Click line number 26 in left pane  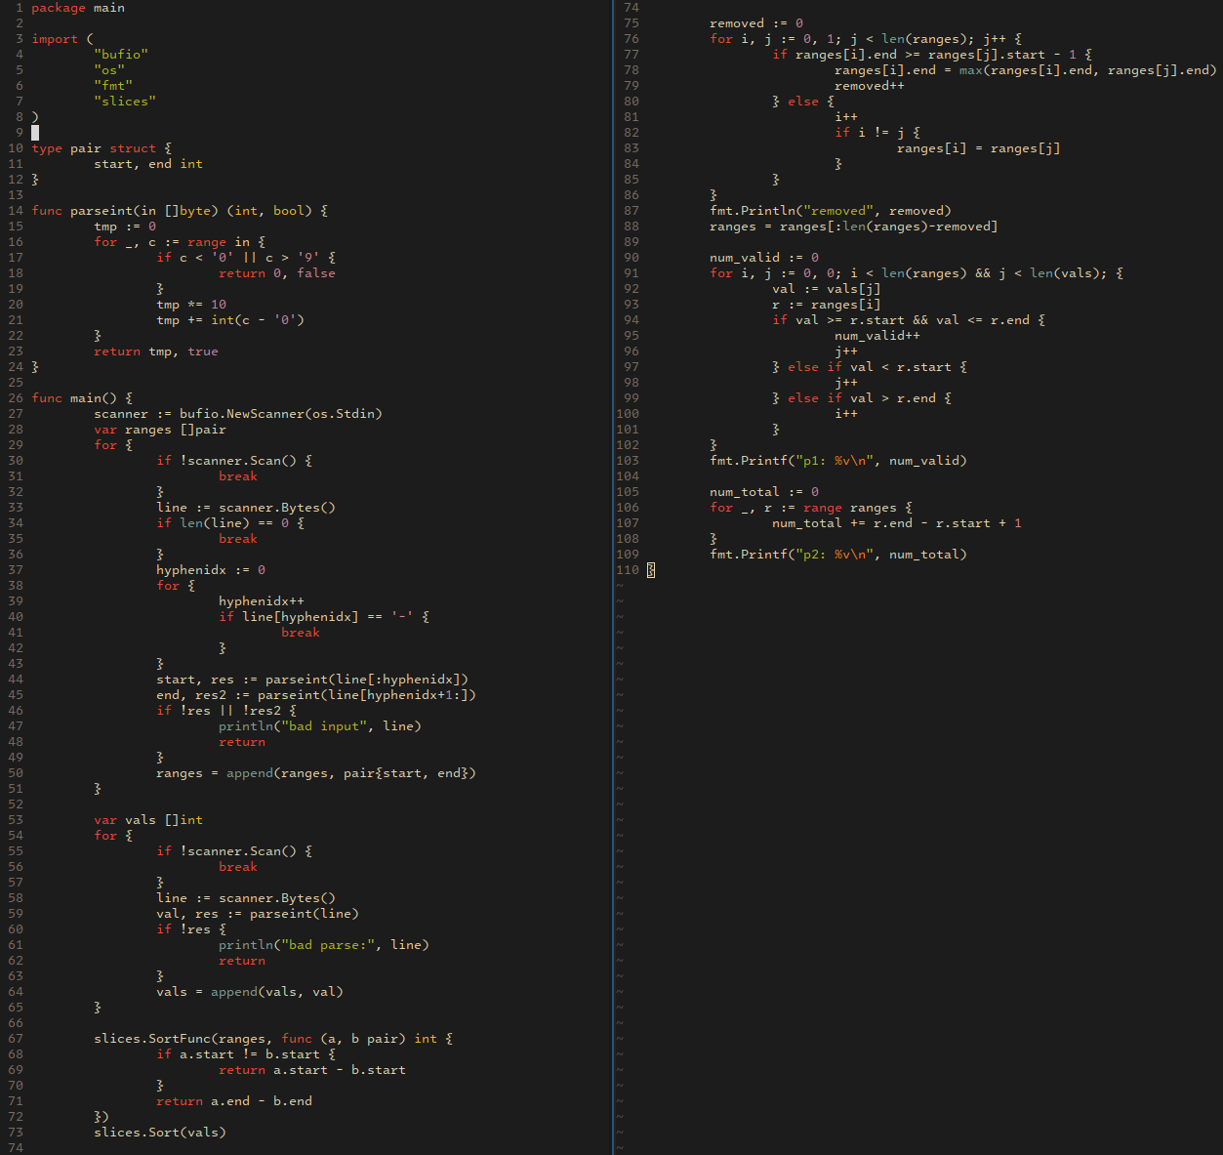click(x=16, y=398)
